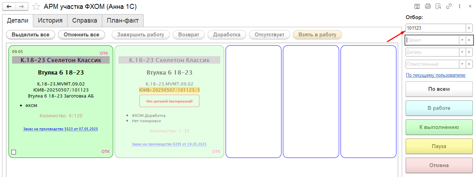Expand the Деталь dropdown list
Screen dimensions: 476x177
pyautogui.click(x=462, y=52)
